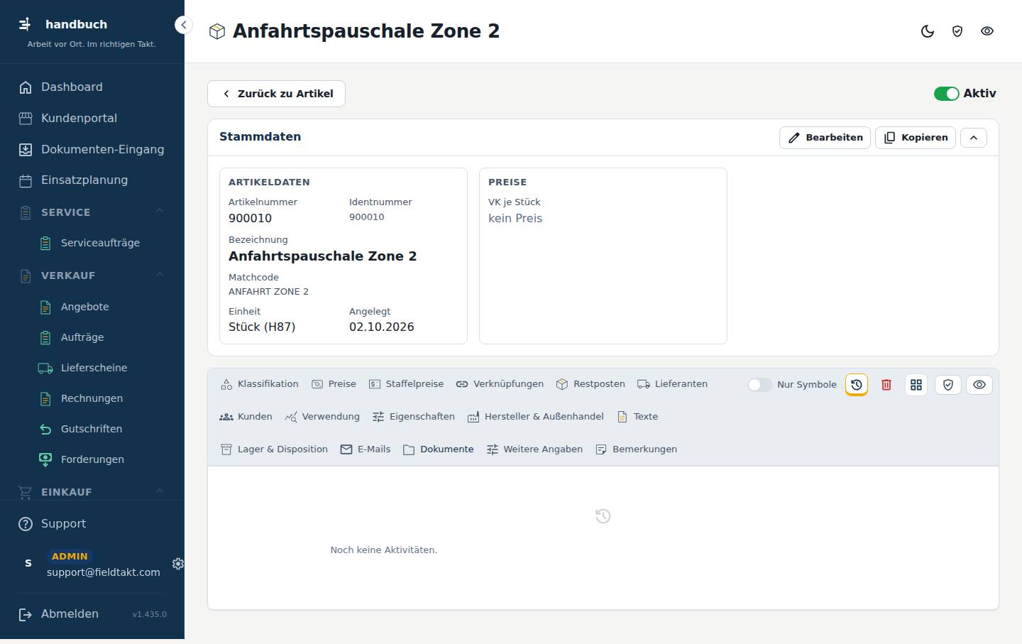1022x644 pixels.
Task: Select the E-Mails tab
Action: 366,449
